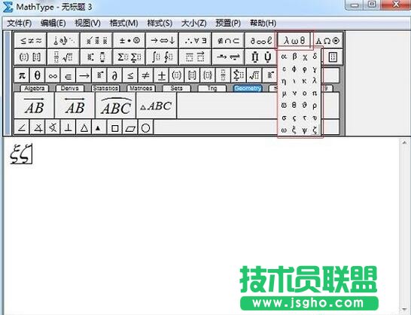This screenshot has height=315, width=411.
Task: Open the 样式(S) menu
Action: point(160,23)
